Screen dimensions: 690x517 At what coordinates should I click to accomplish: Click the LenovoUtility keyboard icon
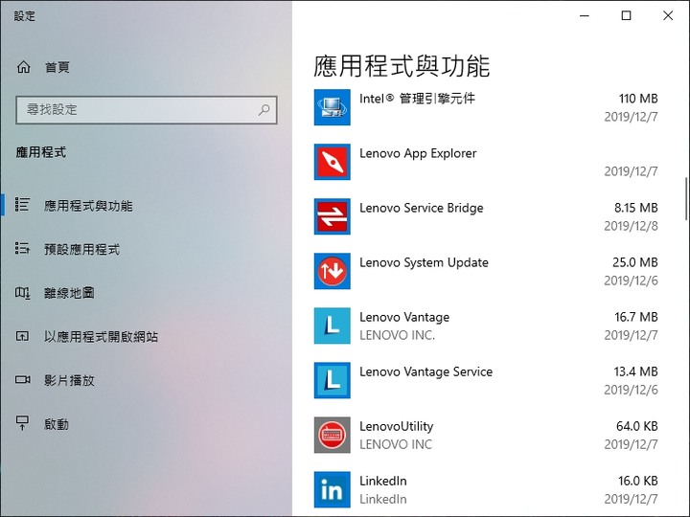333,435
